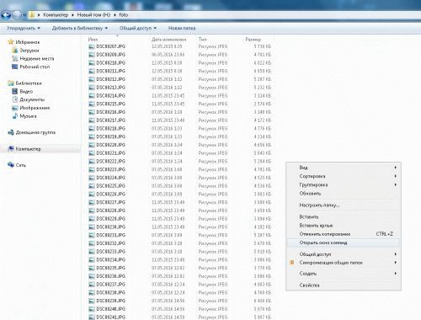Viewport: 421px width, 320px height.
Task: Sort by the Размер column header
Action: [x=253, y=40]
